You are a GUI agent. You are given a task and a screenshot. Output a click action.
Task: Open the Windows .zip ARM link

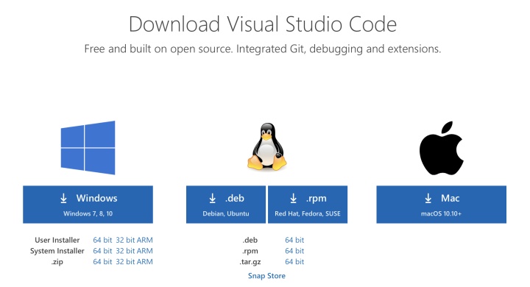pyautogui.click(x=145, y=262)
